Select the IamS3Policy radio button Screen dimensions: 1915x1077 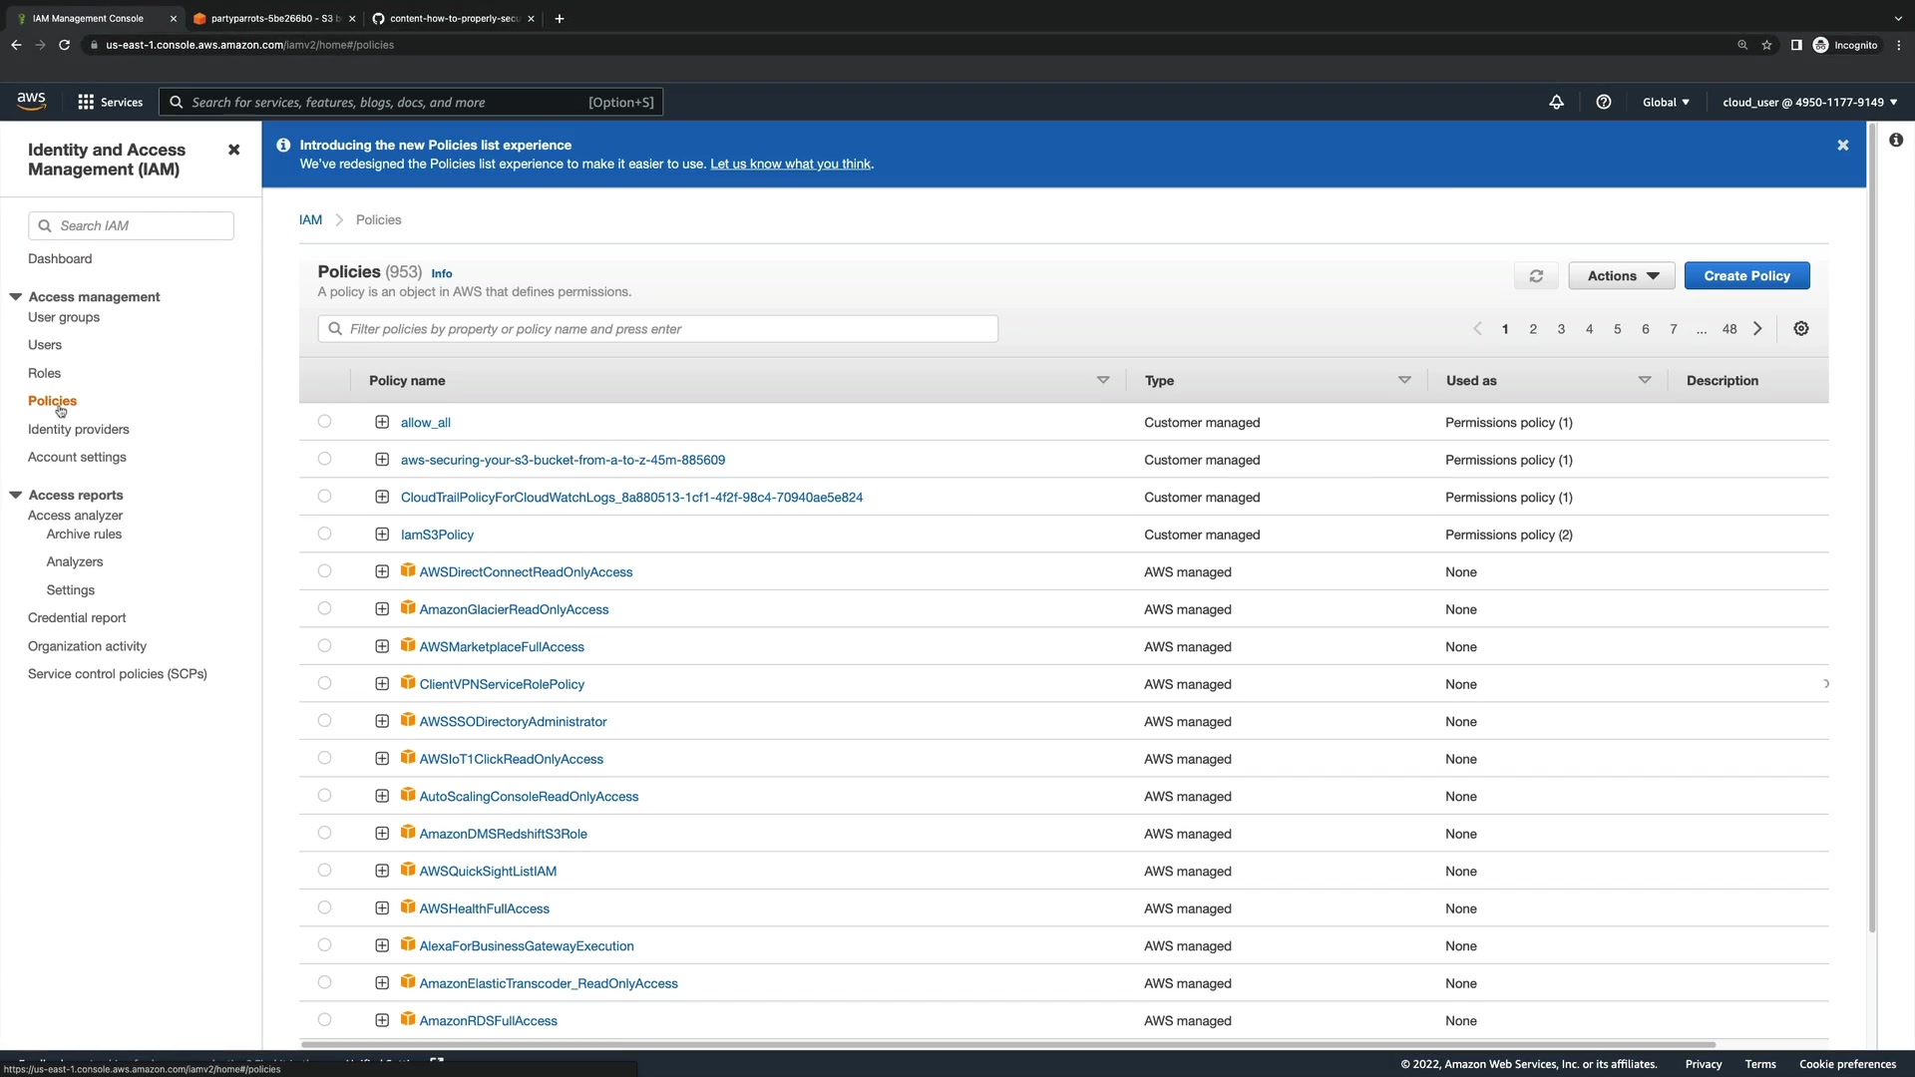tap(324, 535)
